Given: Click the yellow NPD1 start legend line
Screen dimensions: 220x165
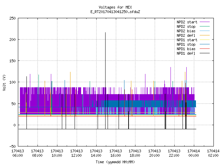Looking at the screenshot, I should coord(205,40).
